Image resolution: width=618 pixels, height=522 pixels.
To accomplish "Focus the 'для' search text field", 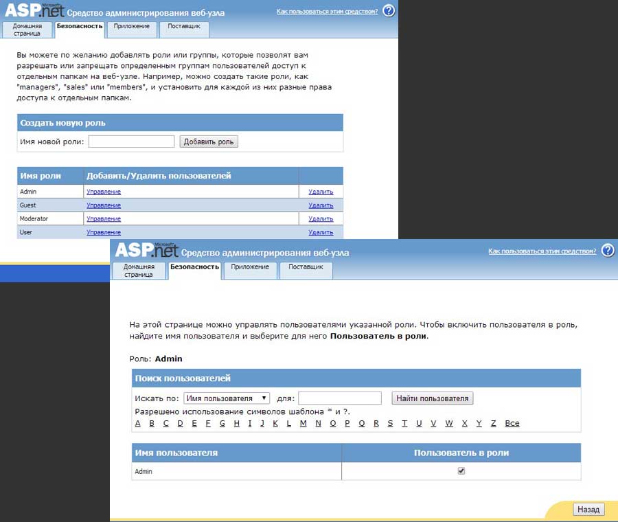I will (340, 398).
